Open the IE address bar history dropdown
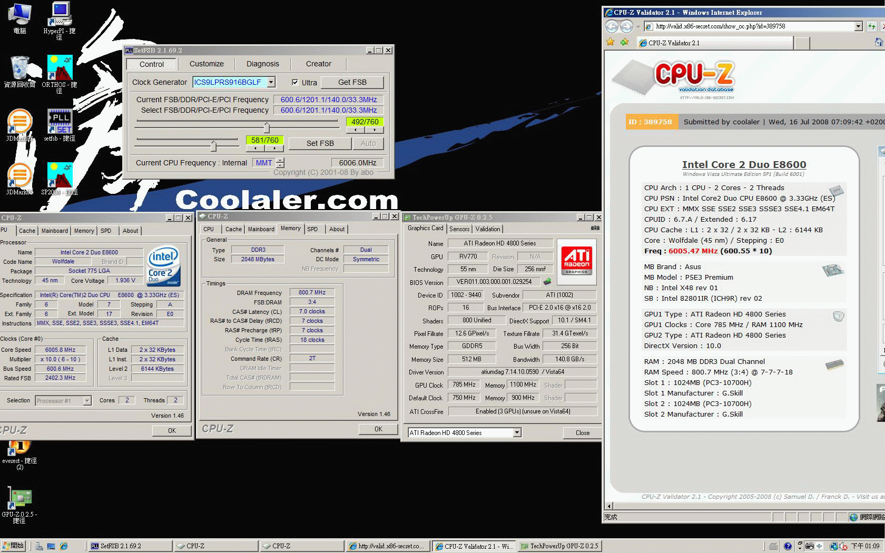Image resolution: width=885 pixels, height=553 pixels. (858, 26)
